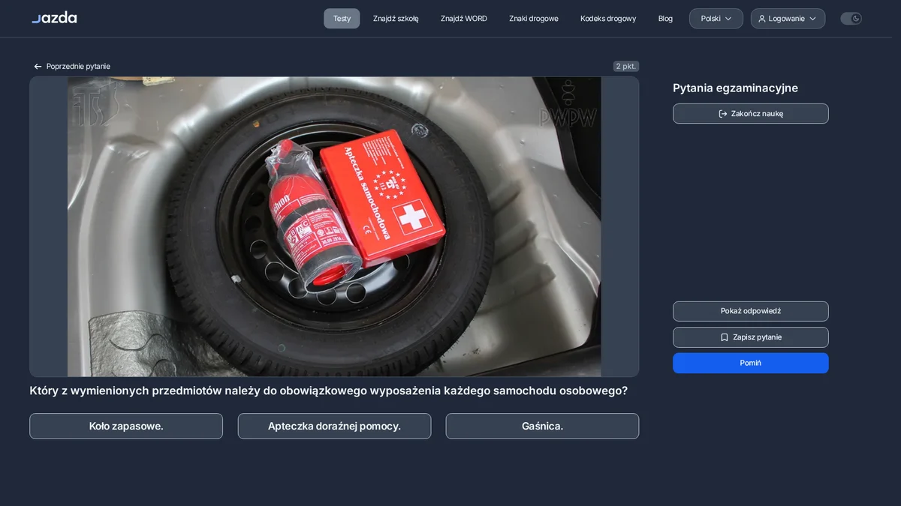Skip question with Pomiń button
901x506 pixels.
pos(751,363)
